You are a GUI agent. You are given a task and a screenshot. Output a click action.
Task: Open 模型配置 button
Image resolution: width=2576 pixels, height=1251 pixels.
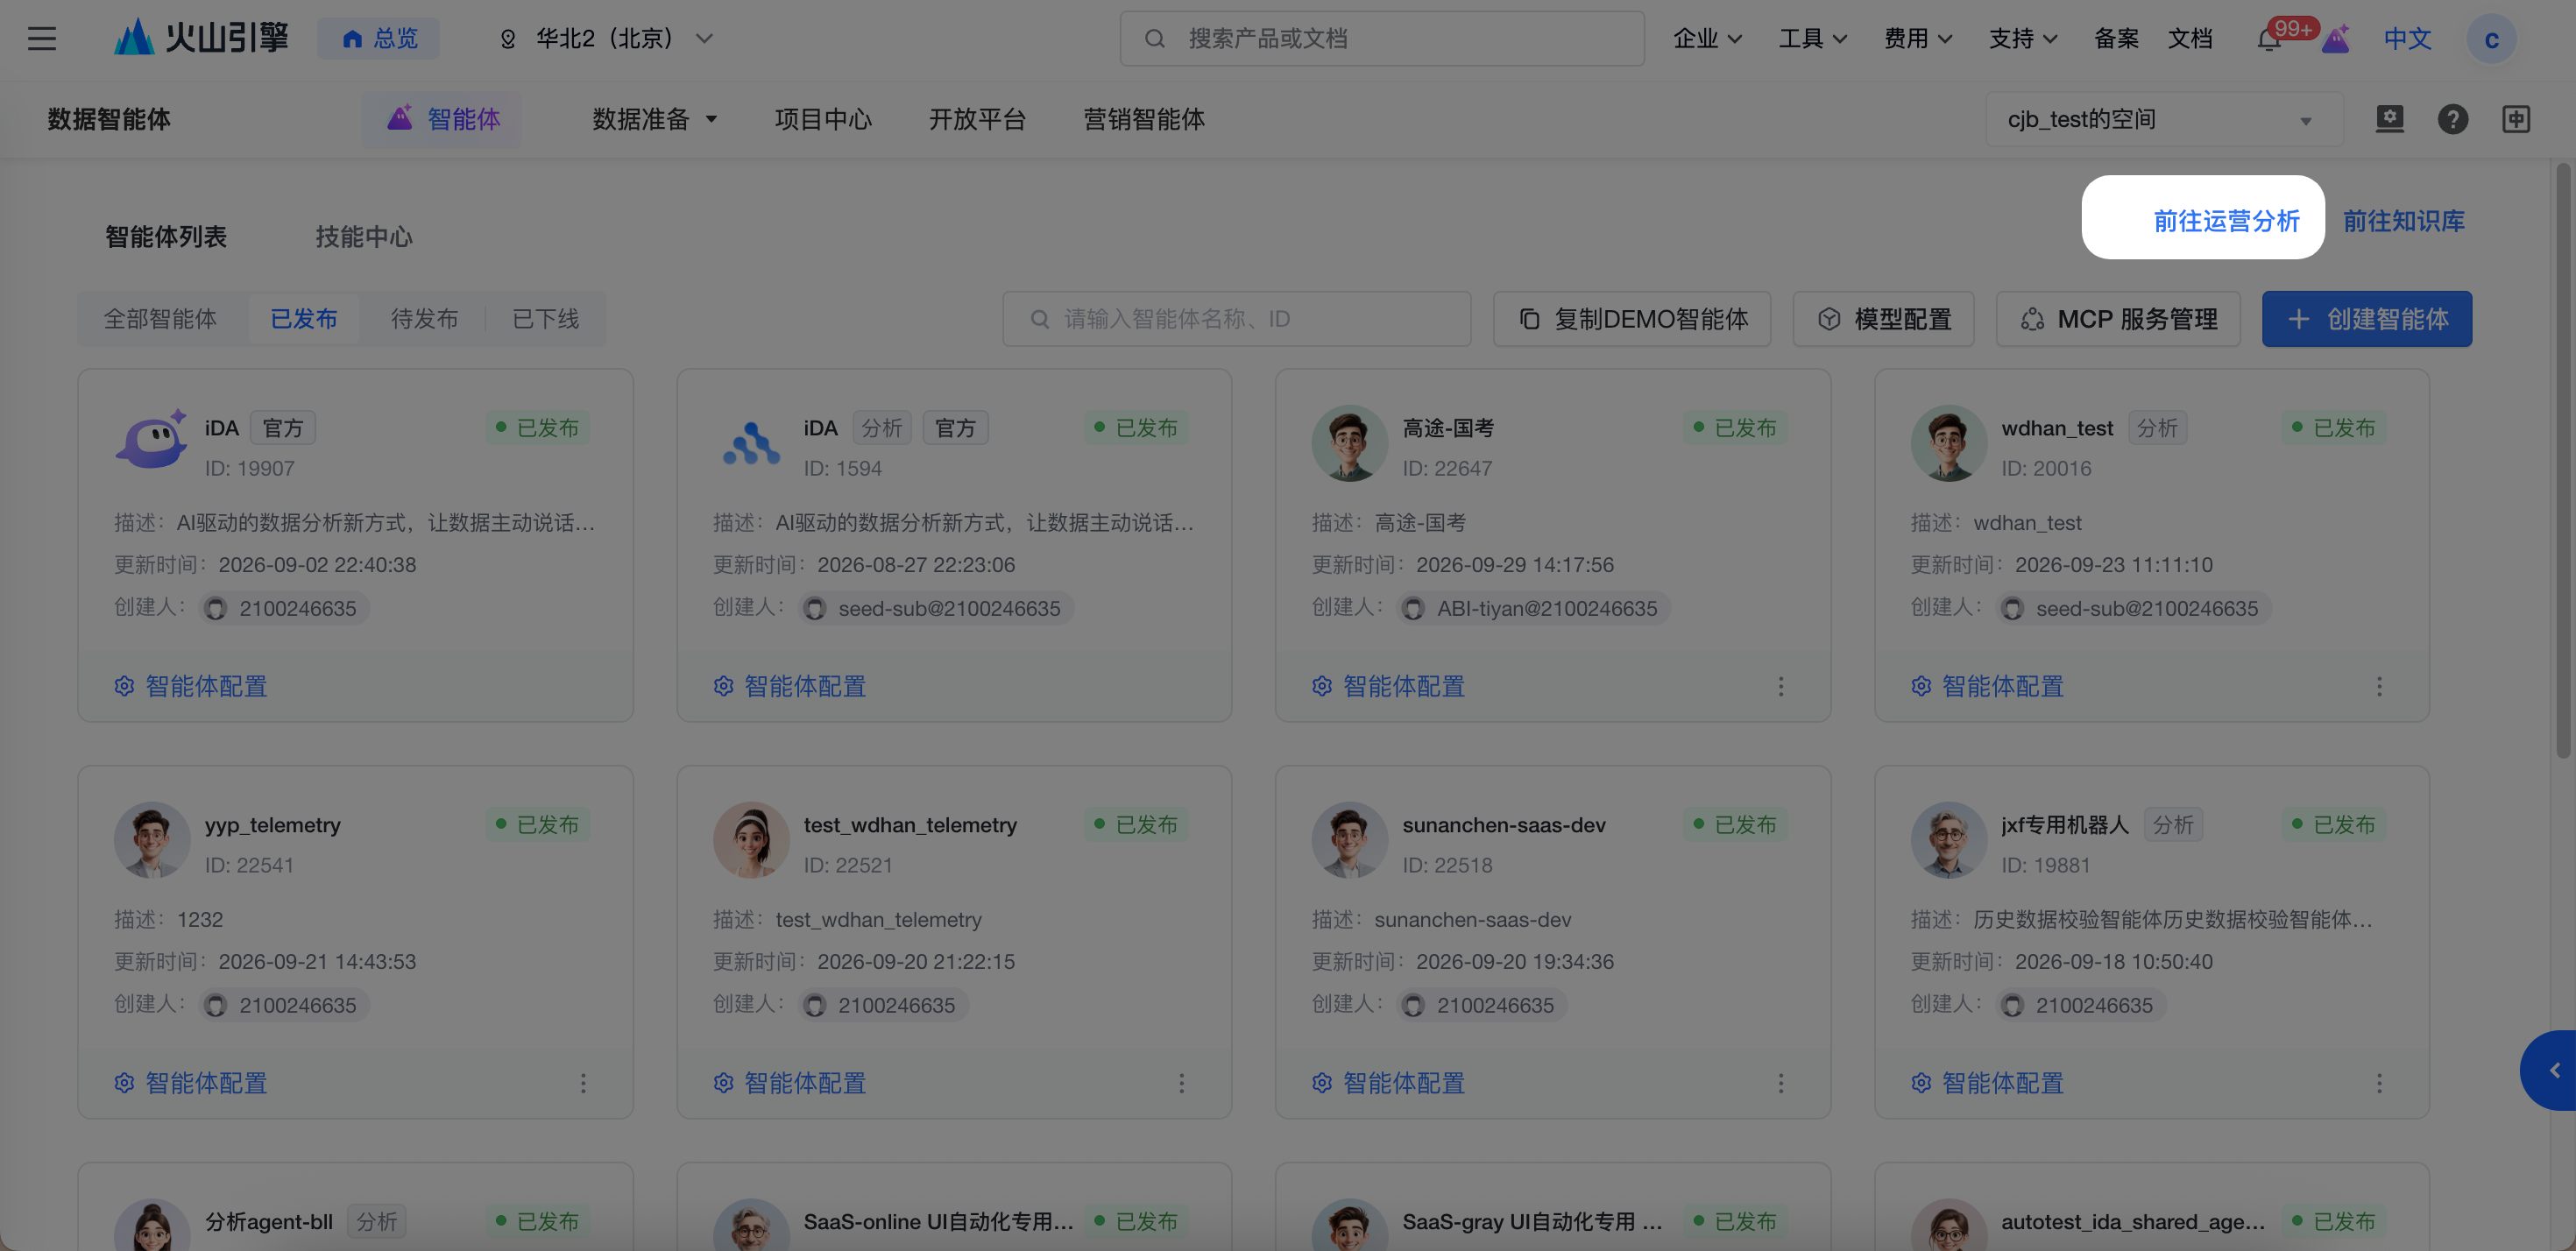click(x=1883, y=319)
